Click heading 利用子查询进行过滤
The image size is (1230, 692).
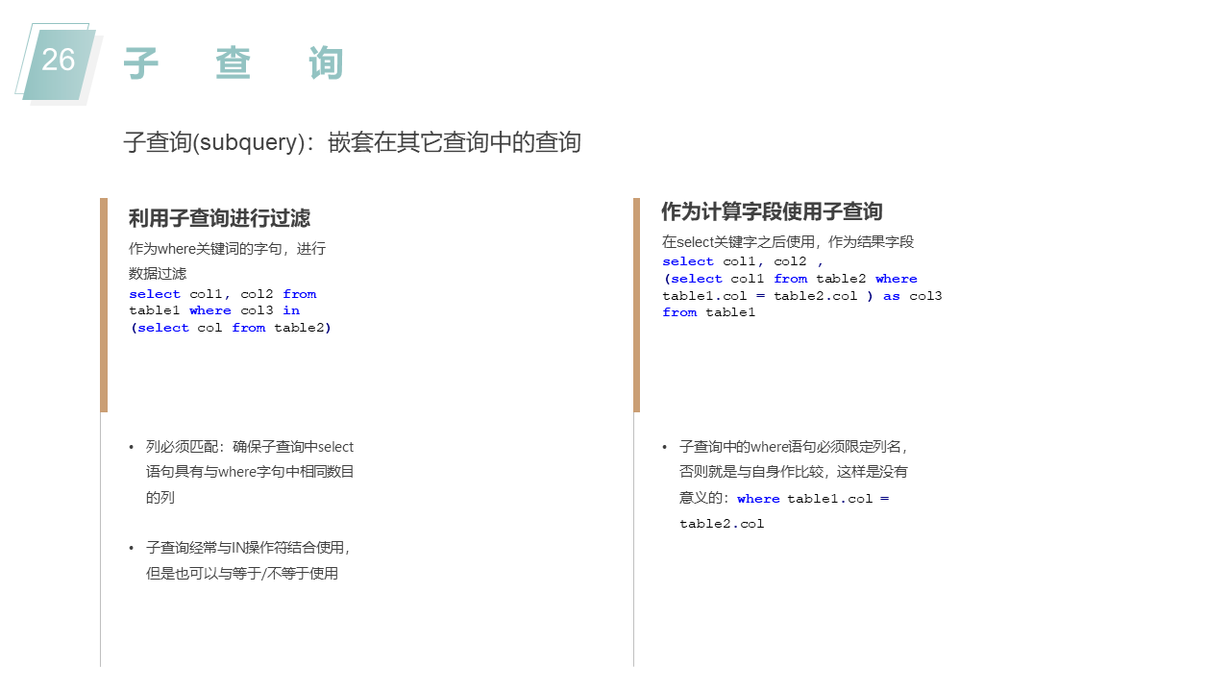[x=219, y=218]
